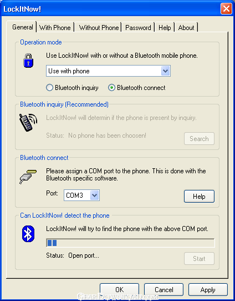Switch to the With Phone tab
Image resolution: width=235 pixels, height=301 pixels.
pos(55,28)
